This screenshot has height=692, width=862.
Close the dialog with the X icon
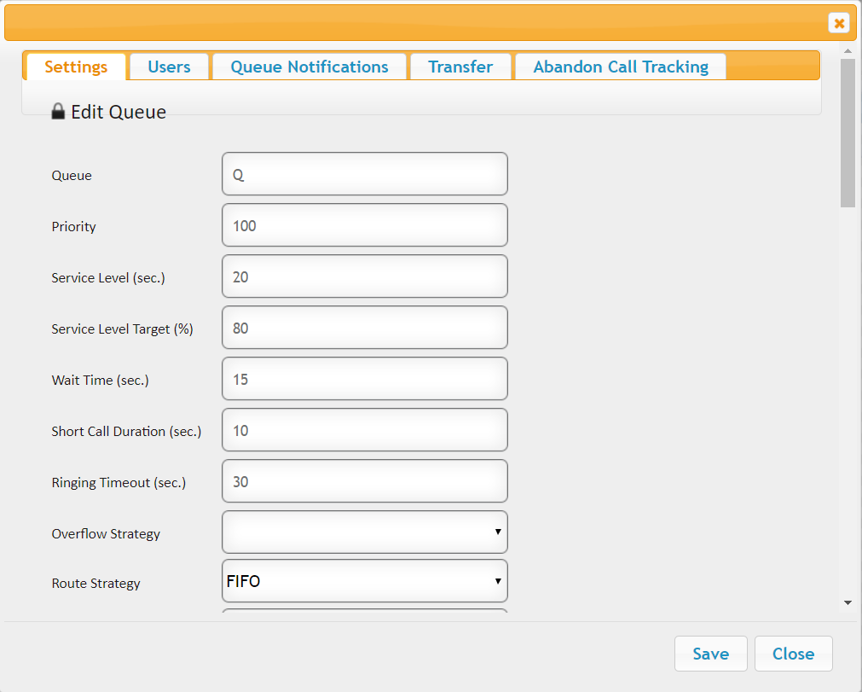tap(839, 23)
